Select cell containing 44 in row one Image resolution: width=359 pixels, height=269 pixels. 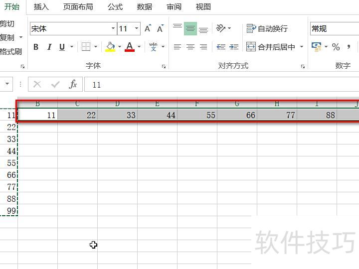point(157,115)
